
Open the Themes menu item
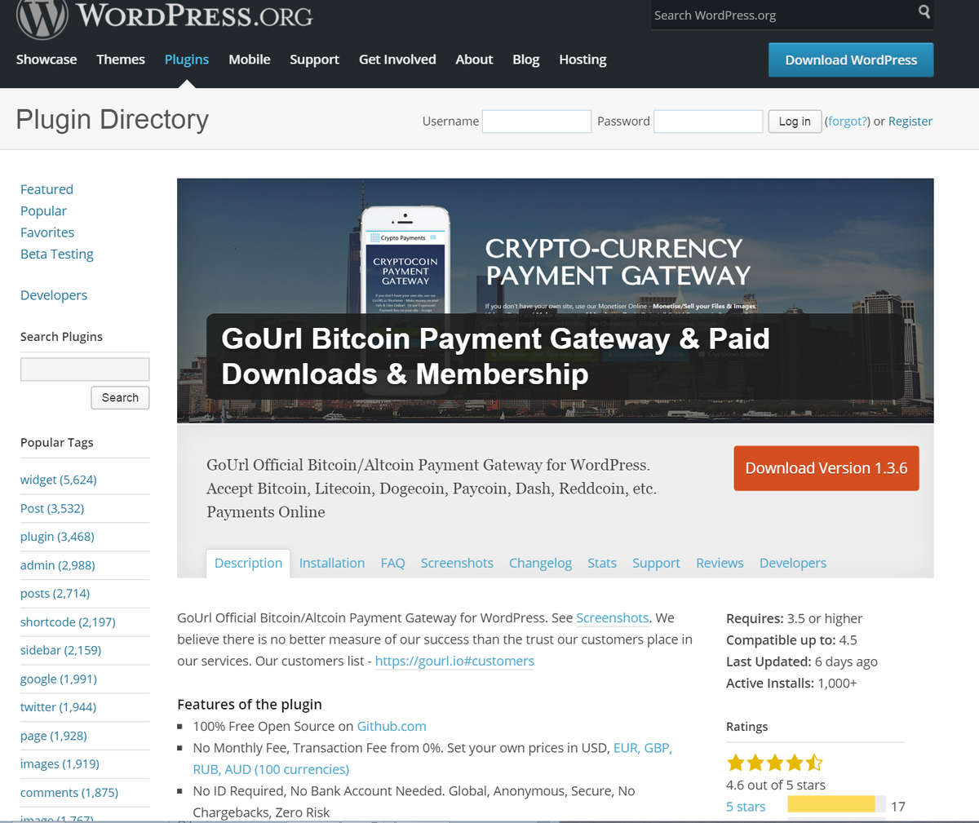point(121,60)
